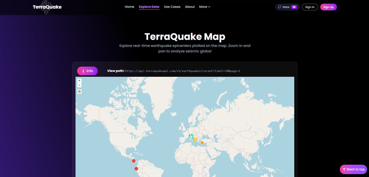This screenshot has height=177, width=369.
Task: Expand the More navigation dropdown
Action: [204, 6]
